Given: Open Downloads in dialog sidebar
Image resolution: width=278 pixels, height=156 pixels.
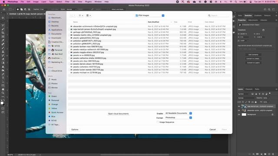Looking at the screenshot, I should pos(56,38).
